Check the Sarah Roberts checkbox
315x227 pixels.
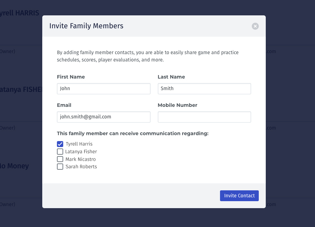coord(60,167)
